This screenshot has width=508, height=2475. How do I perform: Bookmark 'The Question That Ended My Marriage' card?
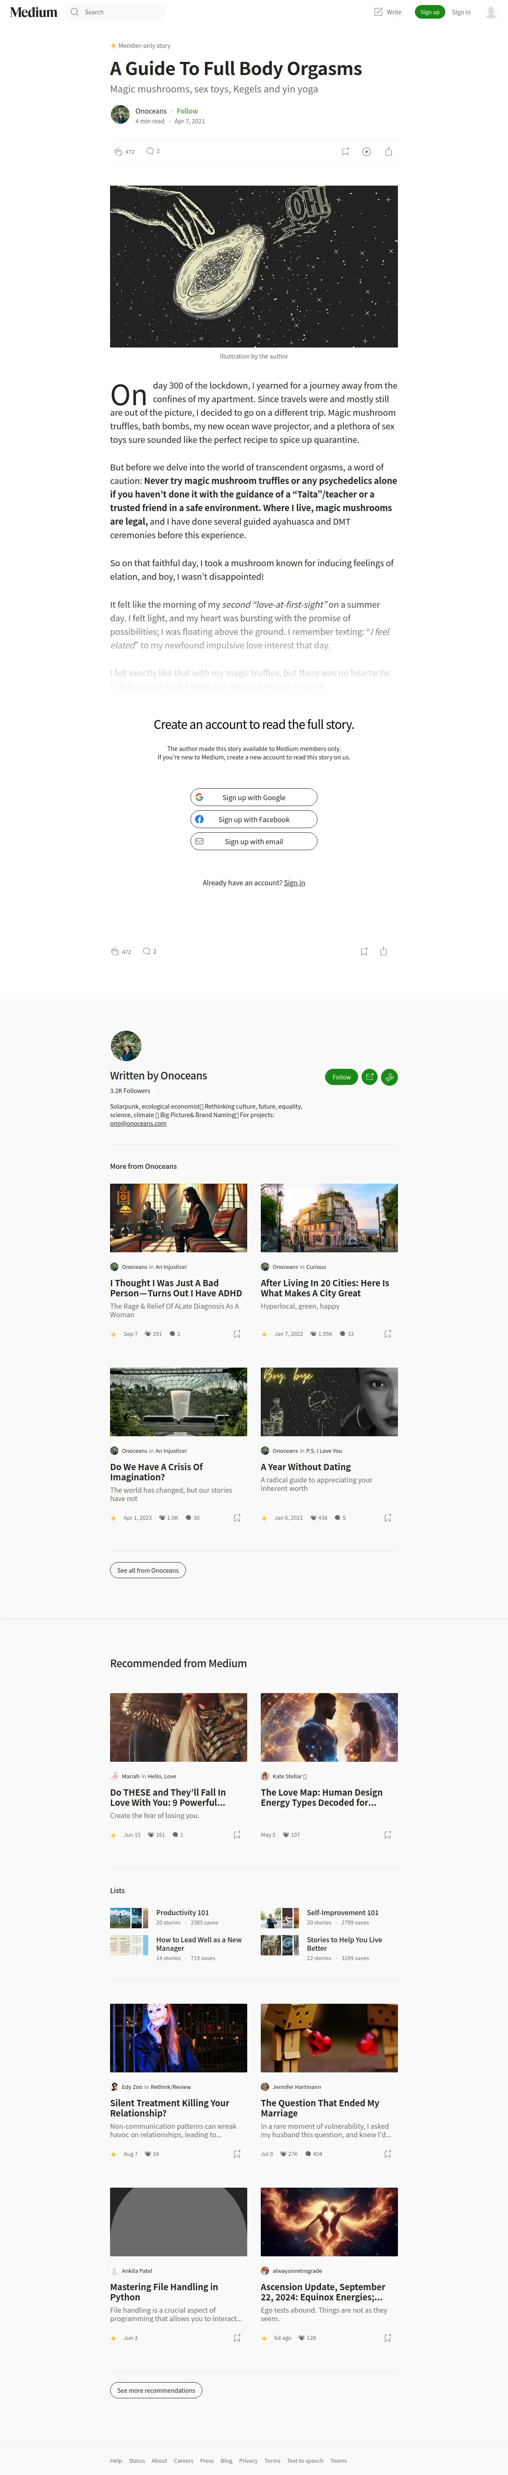click(x=388, y=2154)
